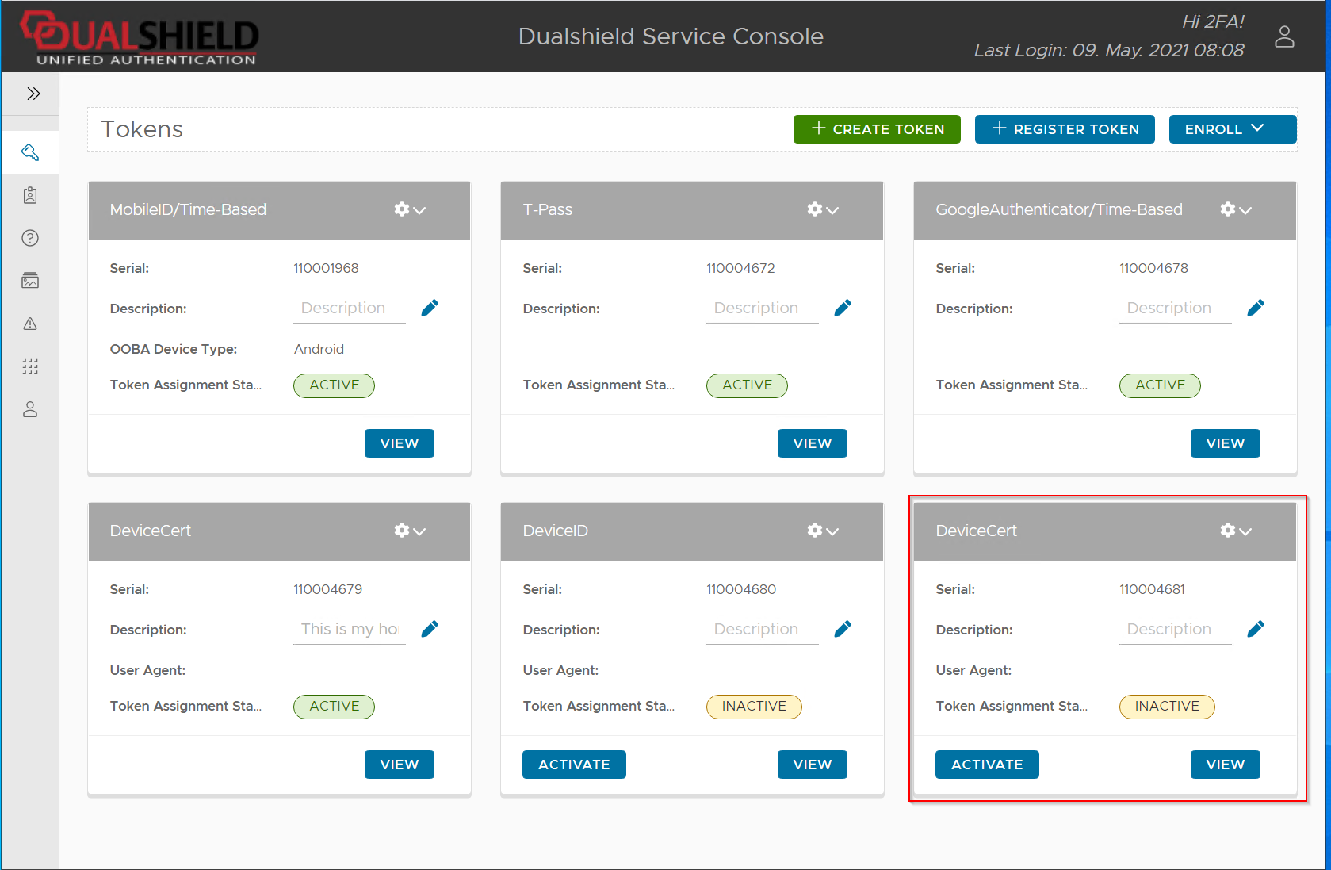
Task: Open gear menu on MobileID/Time-Based card
Action: coord(409,209)
